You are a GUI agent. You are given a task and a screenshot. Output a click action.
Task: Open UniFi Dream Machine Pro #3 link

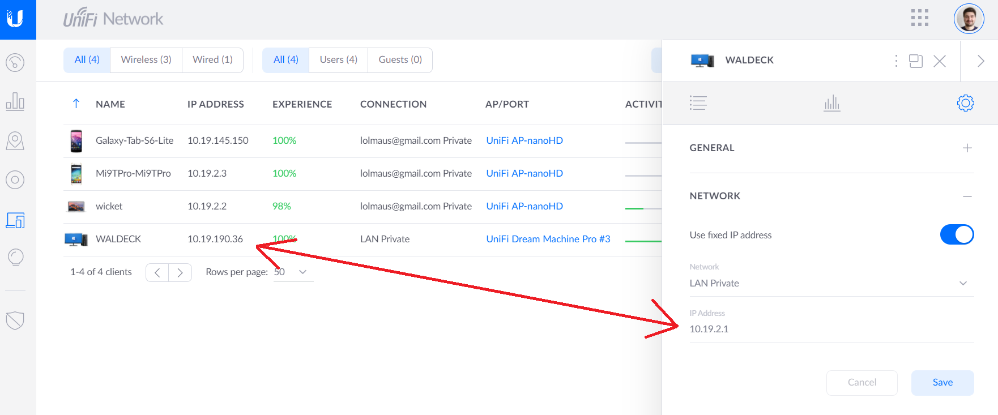click(548, 239)
